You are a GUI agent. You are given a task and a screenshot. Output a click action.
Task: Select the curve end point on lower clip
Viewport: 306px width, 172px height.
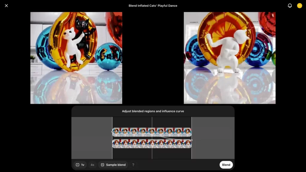192,140
